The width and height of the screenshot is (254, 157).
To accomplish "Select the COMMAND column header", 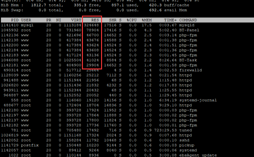I will point(188,20).
